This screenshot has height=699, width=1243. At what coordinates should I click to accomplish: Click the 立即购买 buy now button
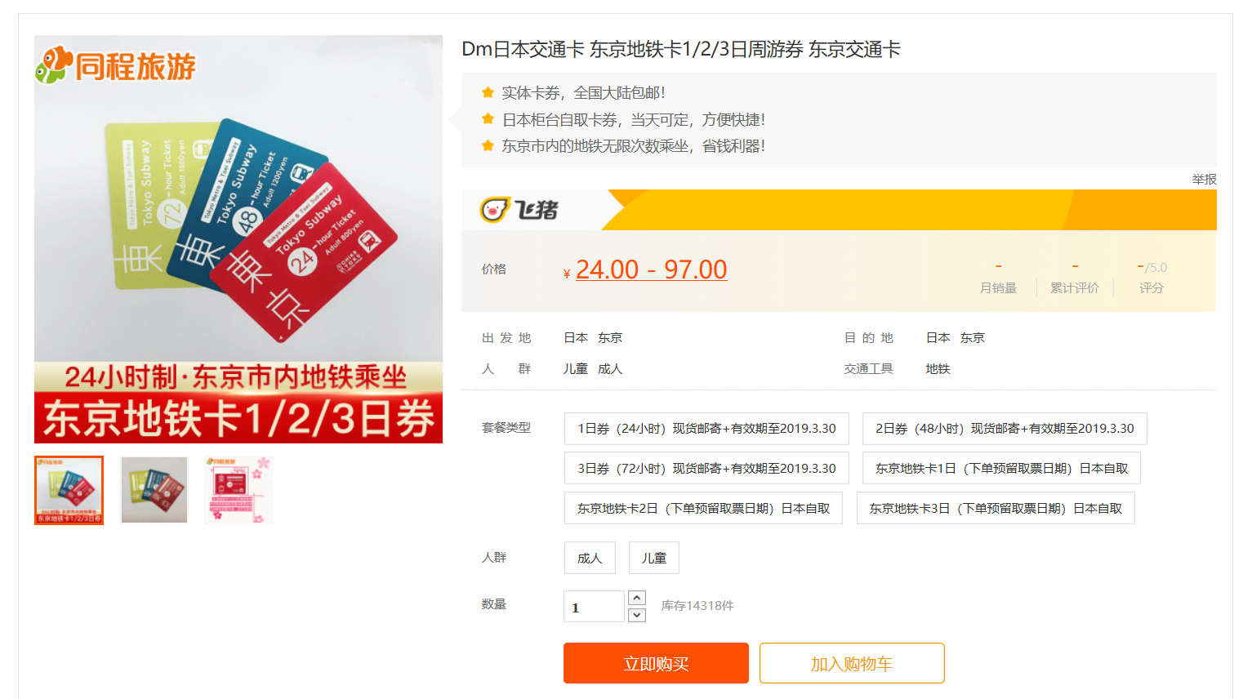click(x=656, y=663)
